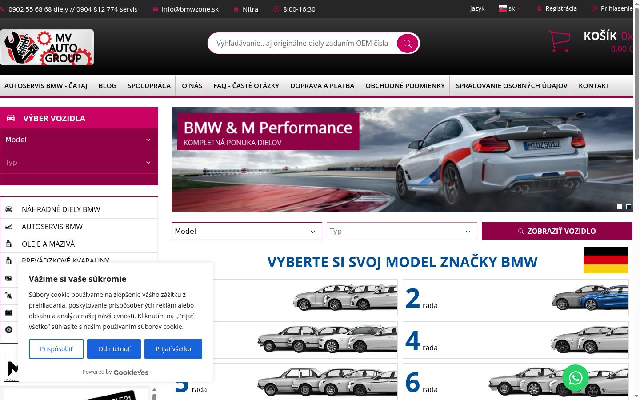Open WhatsApp chat bubble
The image size is (640, 400).
pos(576,378)
